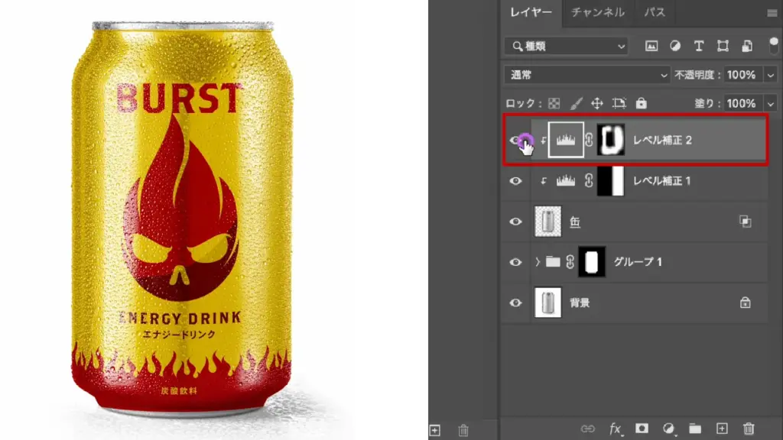Open the 通常 blend mode dropdown

coord(586,75)
